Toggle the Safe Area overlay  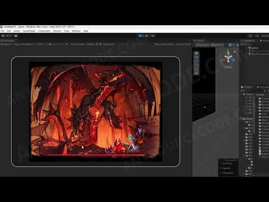pyautogui.click(x=109, y=44)
